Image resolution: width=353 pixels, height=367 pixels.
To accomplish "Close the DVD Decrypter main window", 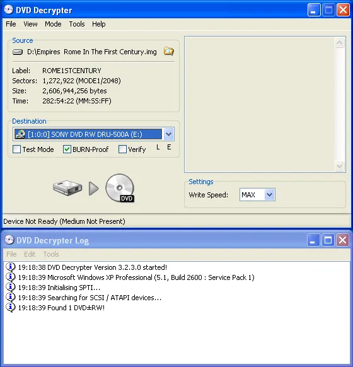I will click(343, 10).
